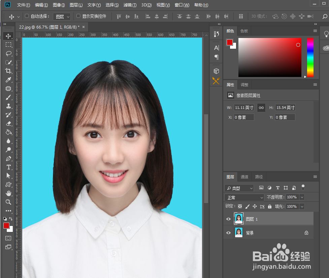Swap foreground and background colors
This screenshot has height=278, width=329.
pyautogui.click(x=11, y=219)
